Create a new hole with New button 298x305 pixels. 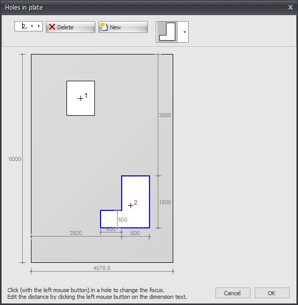[x=123, y=27]
